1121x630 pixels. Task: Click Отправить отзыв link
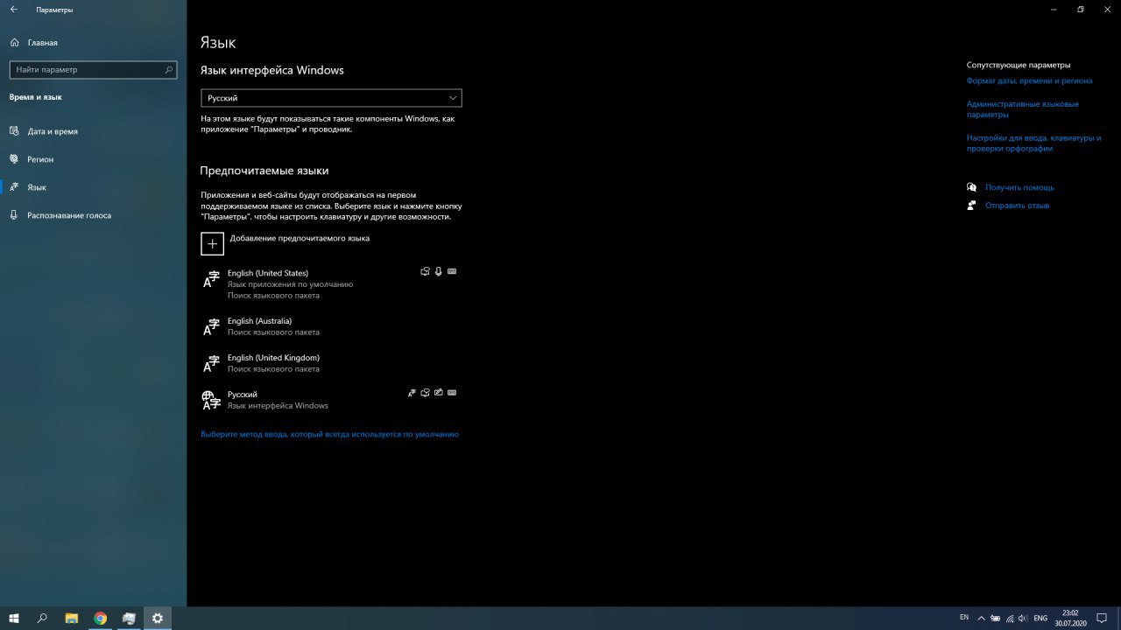pyautogui.click(x=1017, y=206)
